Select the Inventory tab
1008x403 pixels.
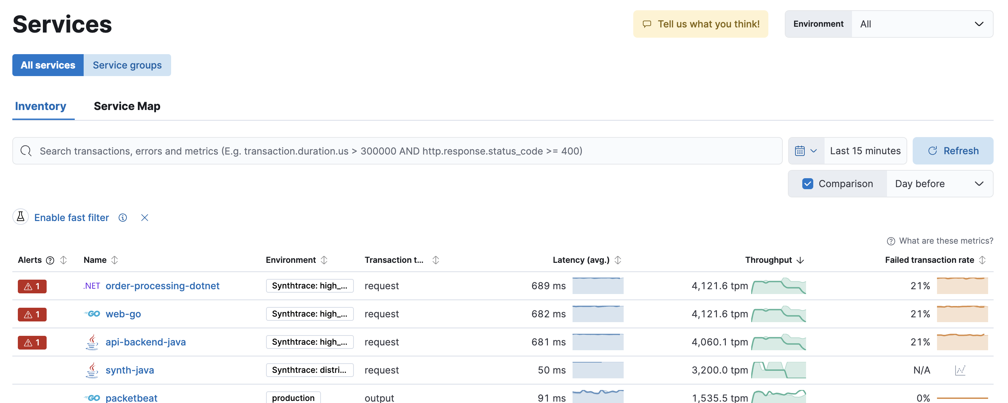coord(41,106)
